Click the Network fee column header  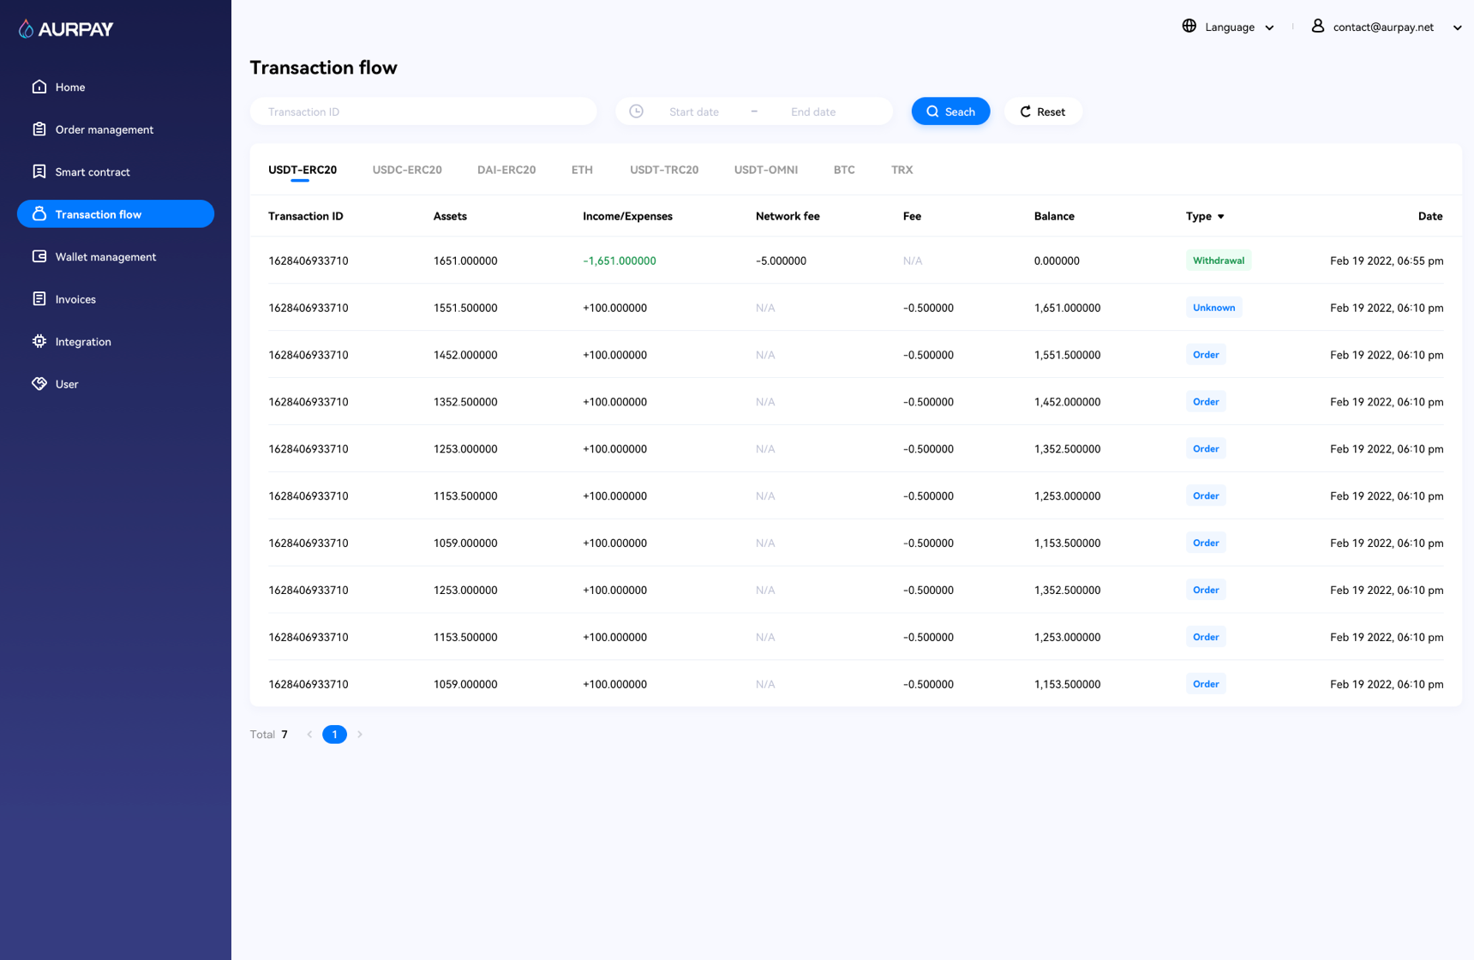788,216
